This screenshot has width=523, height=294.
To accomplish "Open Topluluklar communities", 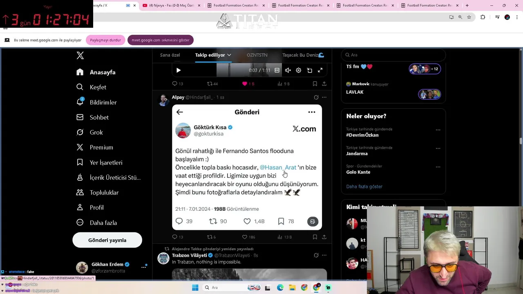I will 98,192.
